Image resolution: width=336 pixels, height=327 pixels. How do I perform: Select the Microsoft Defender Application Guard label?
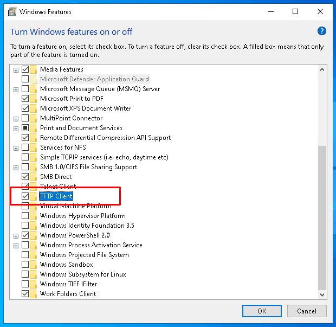tap(94, 79)
